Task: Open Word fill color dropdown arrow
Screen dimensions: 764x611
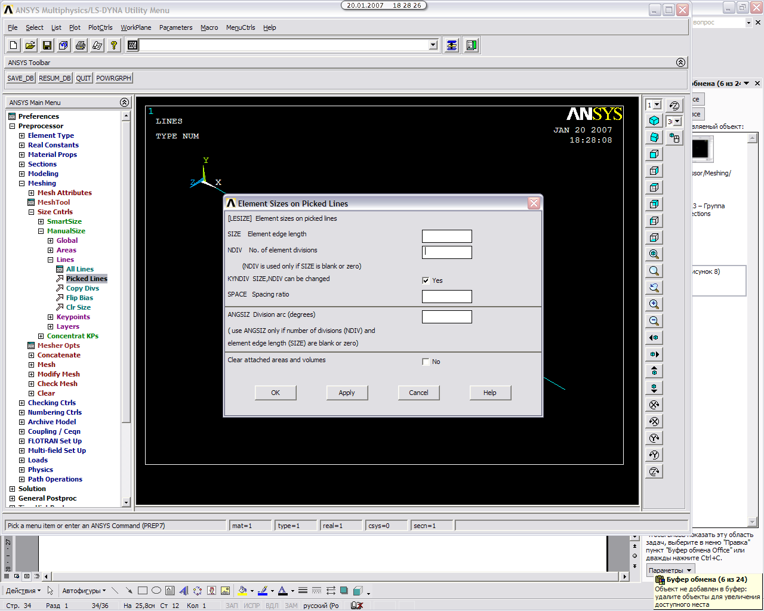Action: (x=252, y=591)
